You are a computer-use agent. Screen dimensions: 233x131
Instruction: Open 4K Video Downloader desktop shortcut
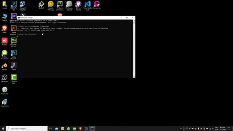click(x=5, y=55)
